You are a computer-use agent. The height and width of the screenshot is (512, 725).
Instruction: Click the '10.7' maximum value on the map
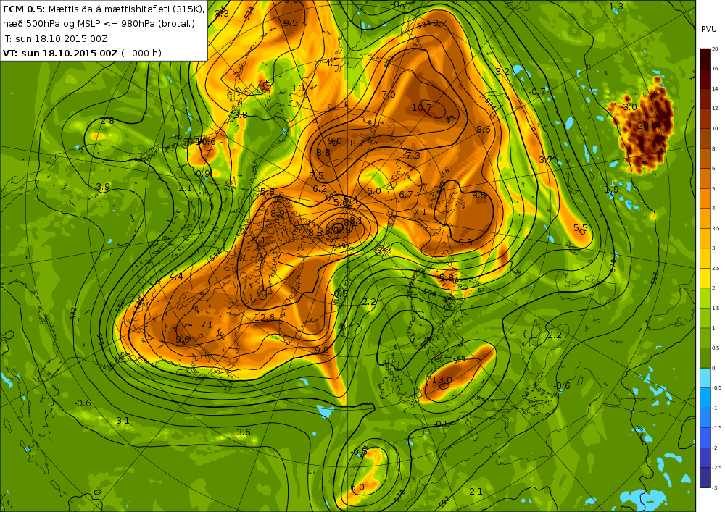click(421, 108)
